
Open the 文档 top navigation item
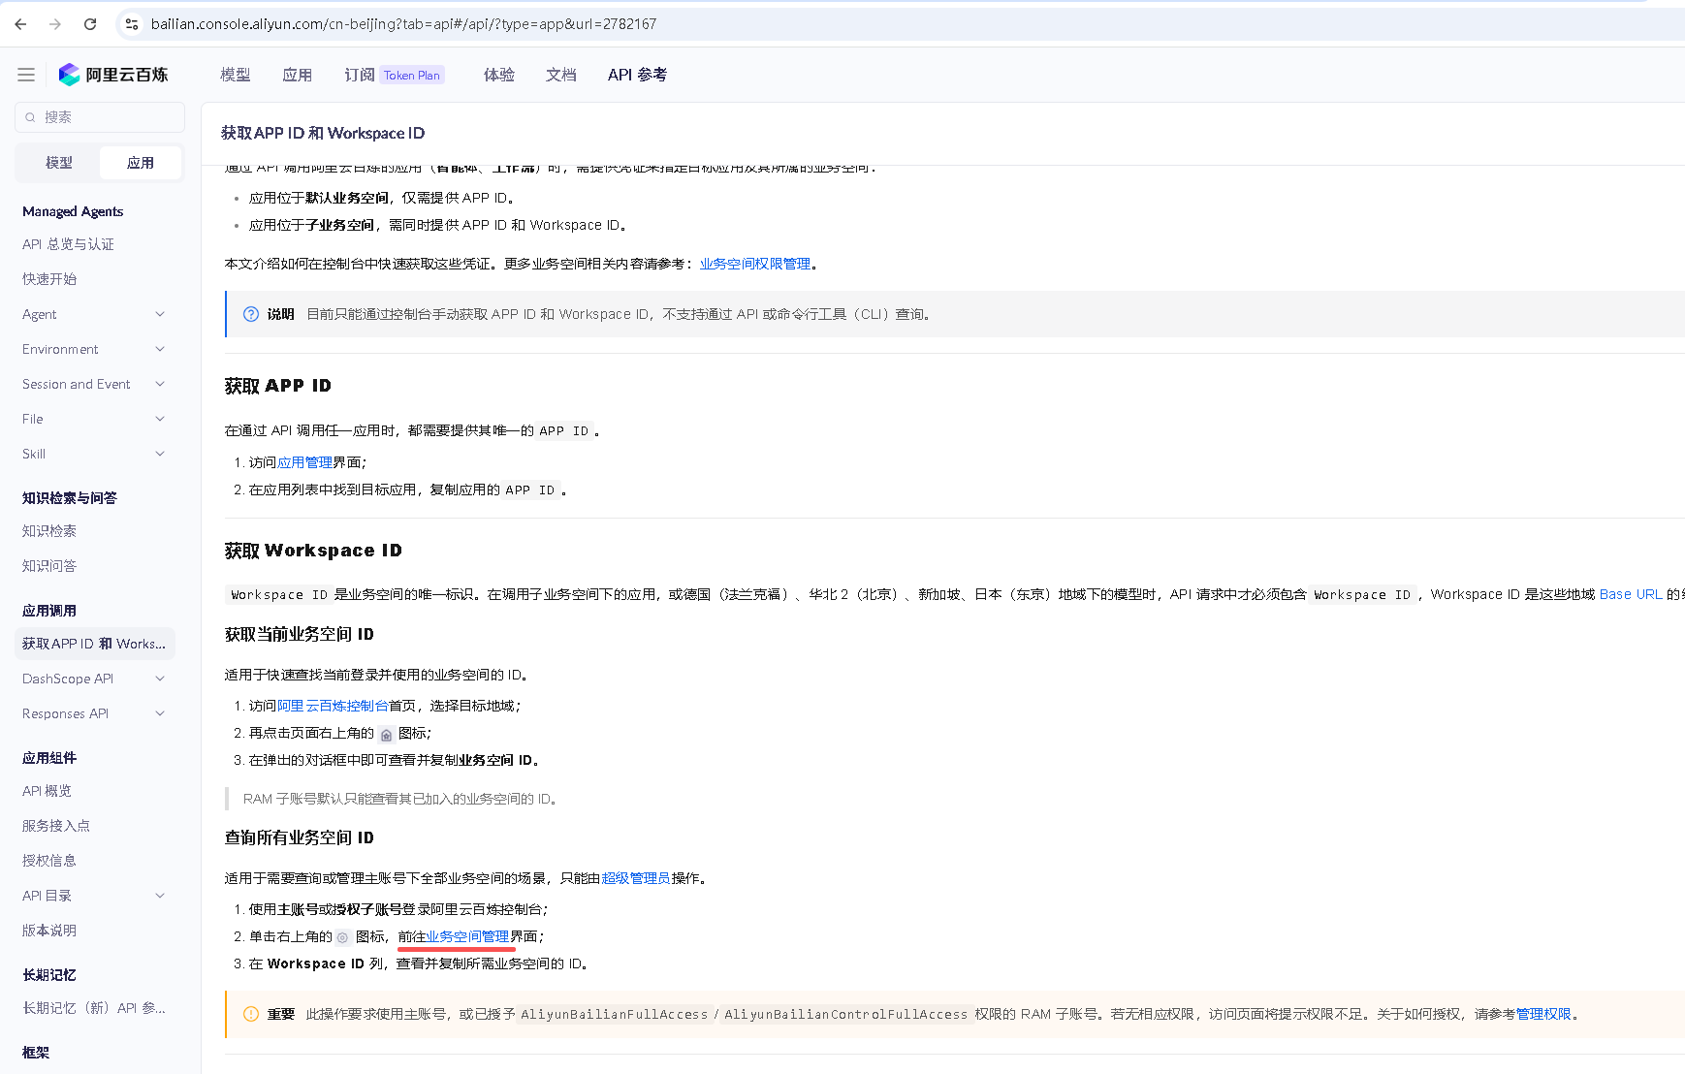point(561,75)
